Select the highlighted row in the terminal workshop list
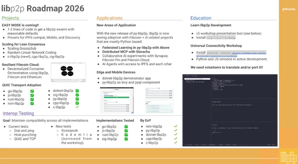The height and width of the screenshot is (164, 298). [198, 79]
